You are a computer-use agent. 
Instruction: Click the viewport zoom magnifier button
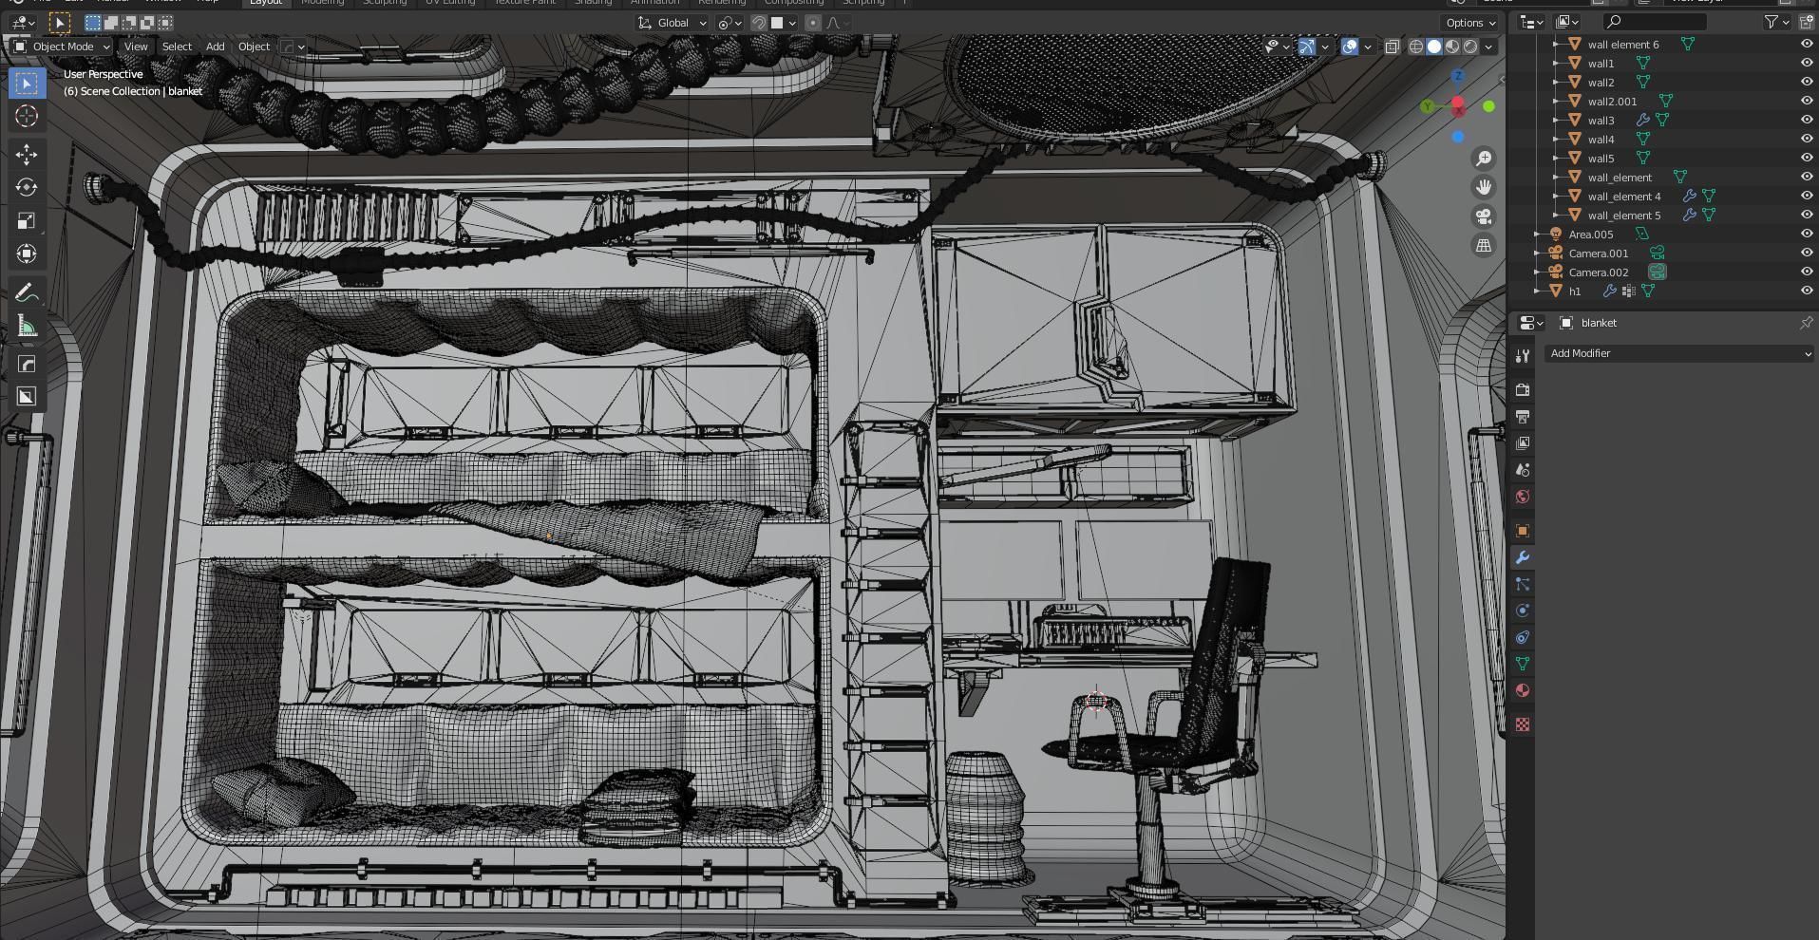point(1484,159)
